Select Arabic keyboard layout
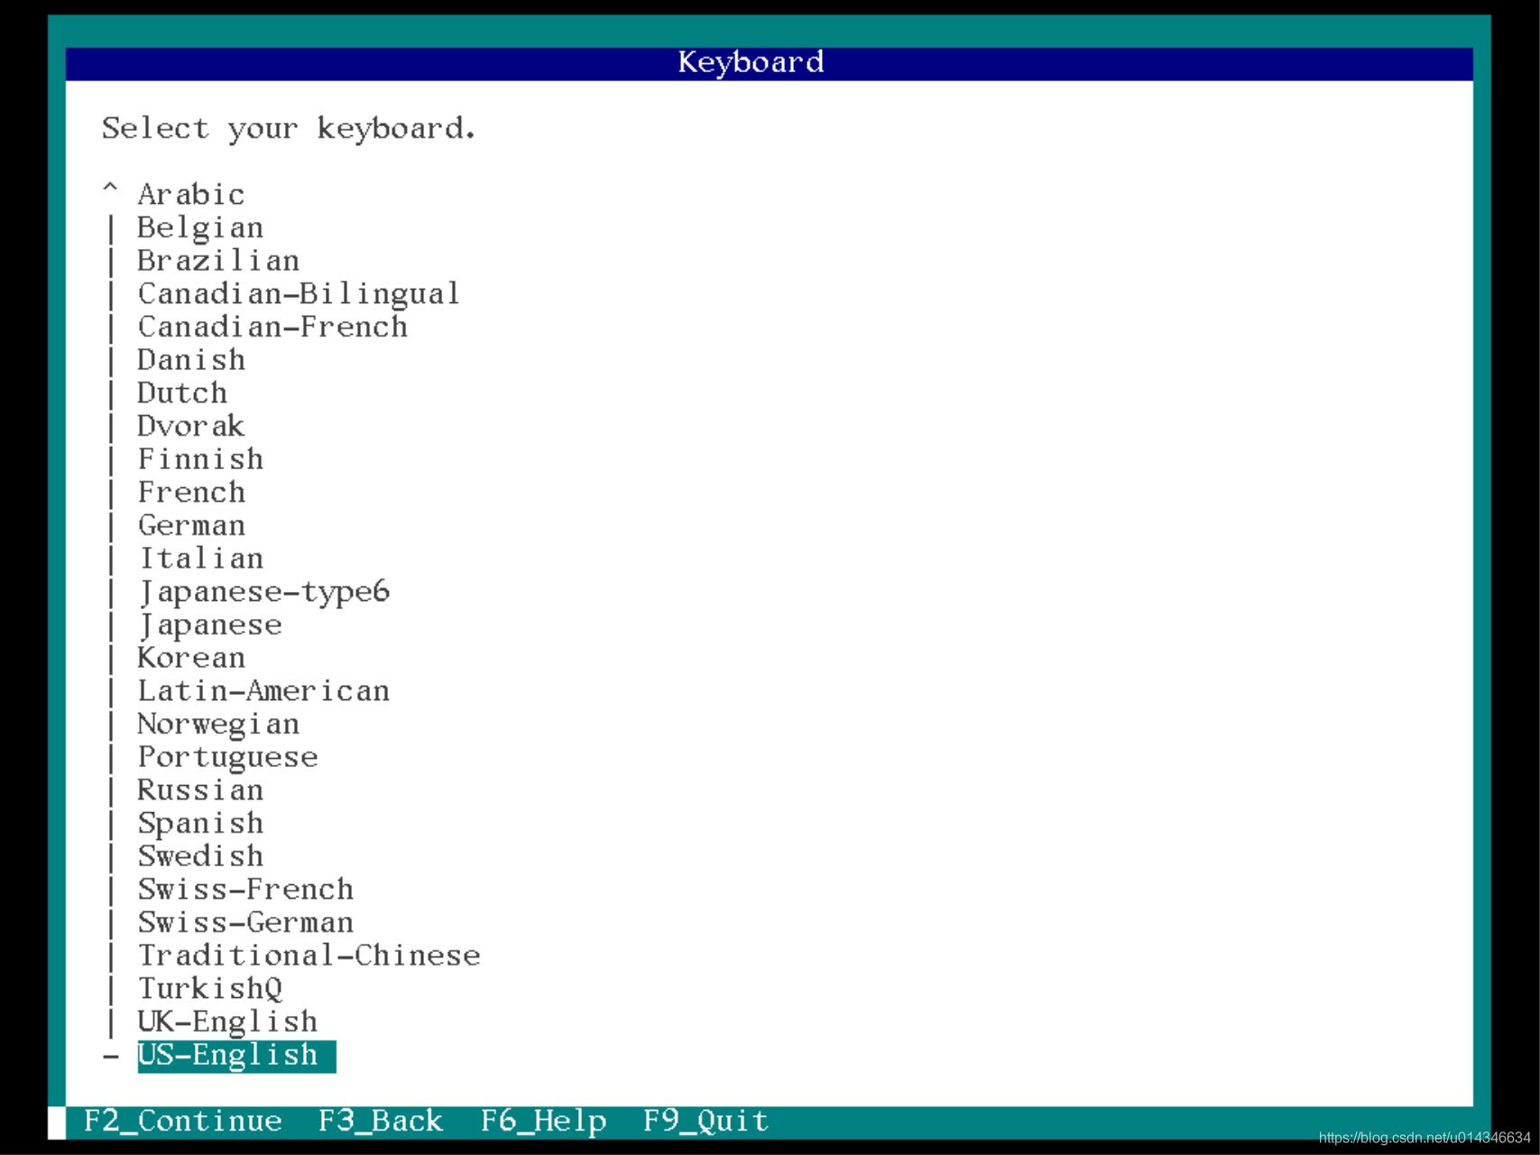The height and width of the screenshot is (1155, 1540). click(x=191, y=194)
